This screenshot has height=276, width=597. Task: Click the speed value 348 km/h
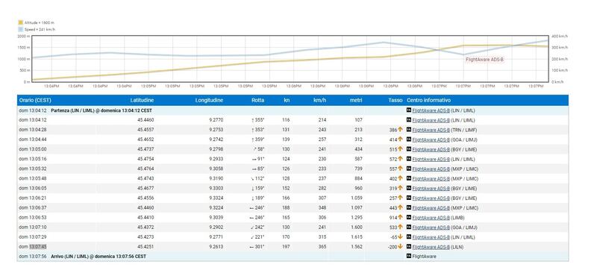point(322,208)
